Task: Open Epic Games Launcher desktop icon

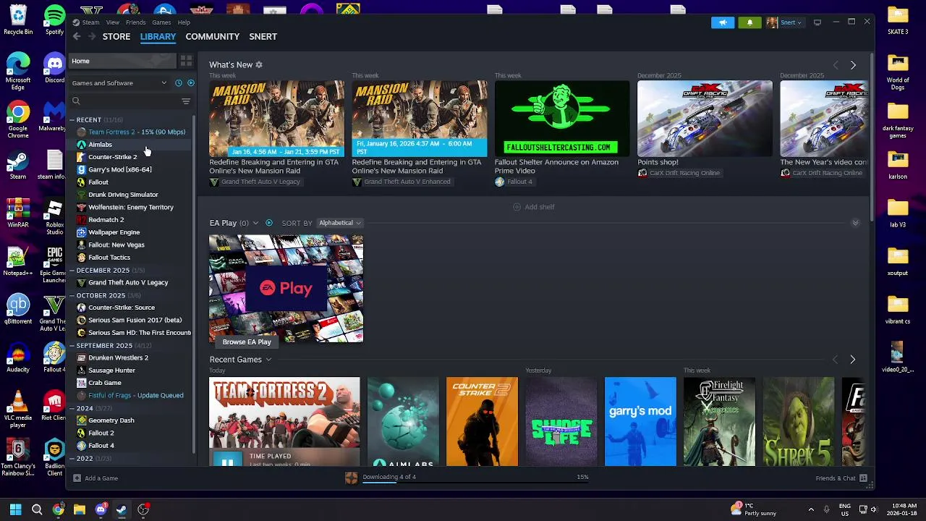Action: pos(54,265)
